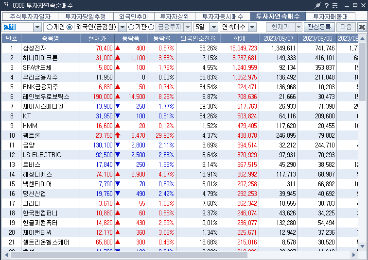Select 넥센타이어 stock name

[x=37, y=184]
